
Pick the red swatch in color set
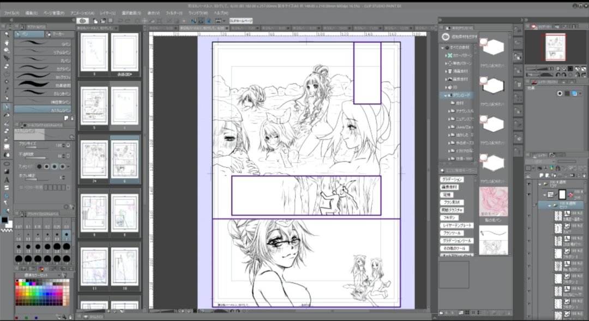[x=17, y=284]
